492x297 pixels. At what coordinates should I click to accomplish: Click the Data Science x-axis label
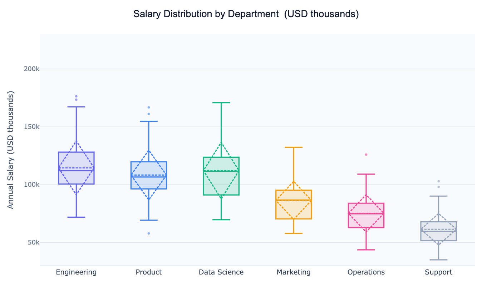221,272
